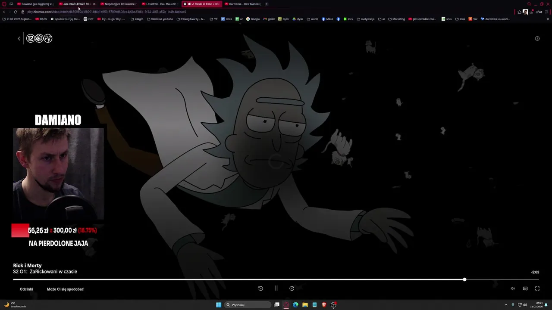Open the Fly - Sugar Ray bookmark
The width and height of the screenshot is (552, 310).
tap(111, 19)
